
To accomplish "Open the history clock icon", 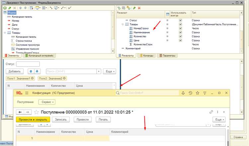I will [x=190, y=93].
